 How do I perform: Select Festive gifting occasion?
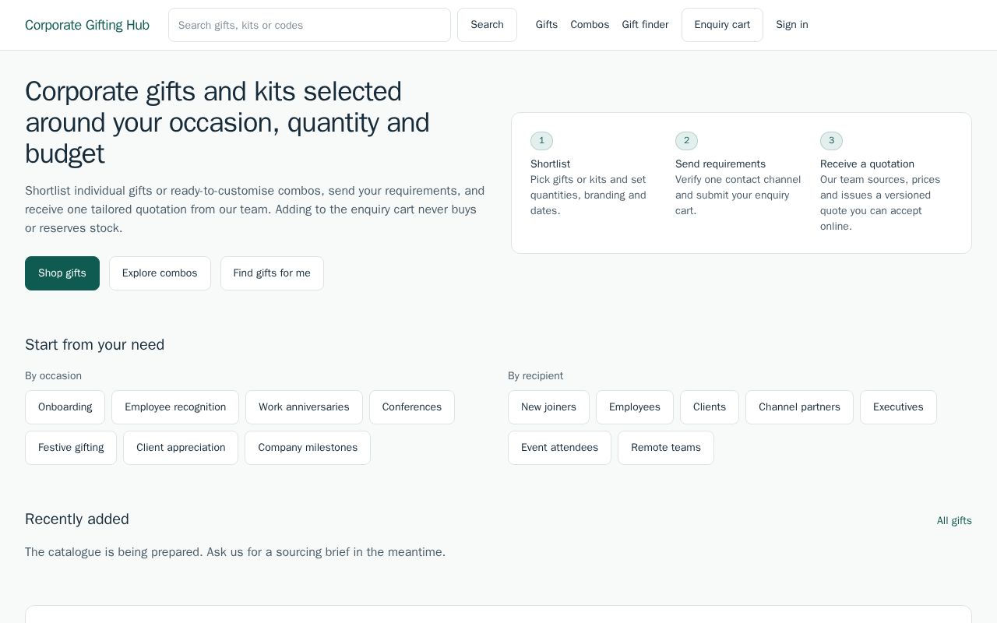click(x=71, y=448)
